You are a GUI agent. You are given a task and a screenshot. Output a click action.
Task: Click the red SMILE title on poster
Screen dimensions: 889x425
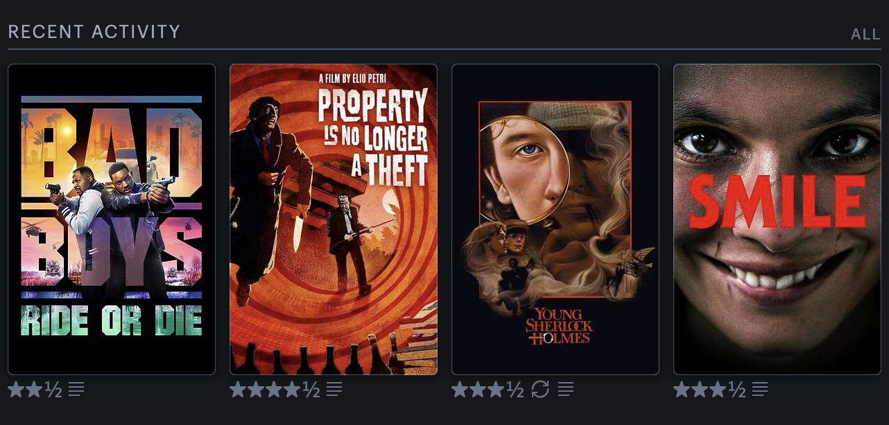point(778,204)
